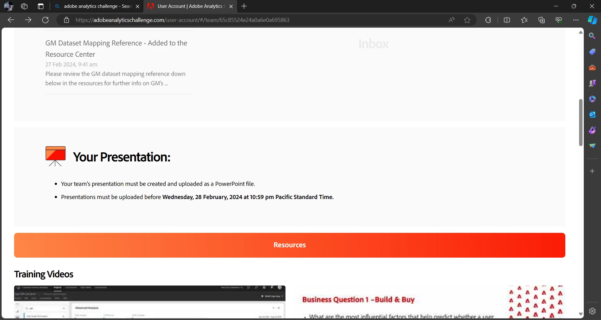Close the User Account tab
This screenshot has width=601, height=320.
231,6
